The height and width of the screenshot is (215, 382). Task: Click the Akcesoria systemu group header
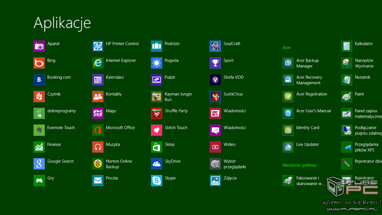pyautogui.click(x=300, y=165)
